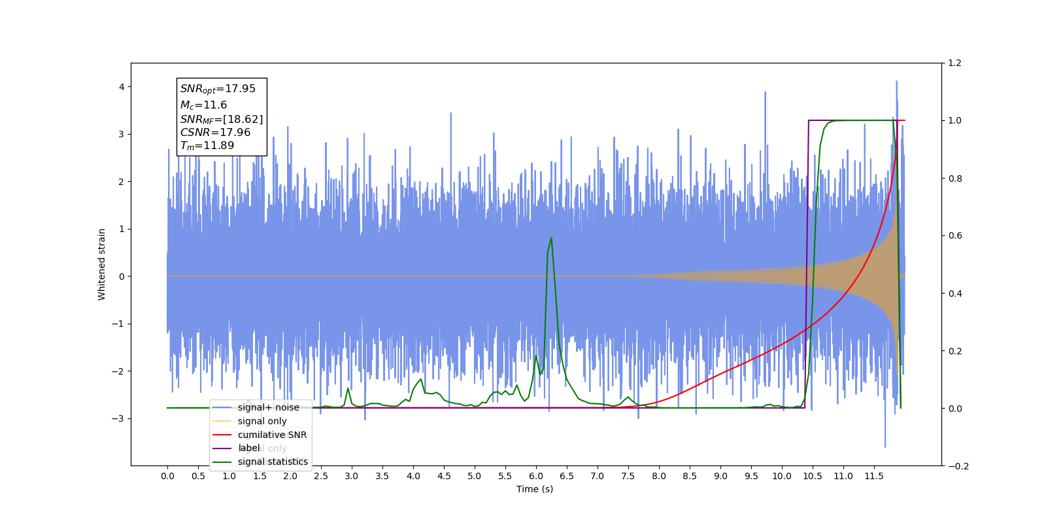
Task: Click the 'signal statistics' legend label
Action: pos(273,462)
